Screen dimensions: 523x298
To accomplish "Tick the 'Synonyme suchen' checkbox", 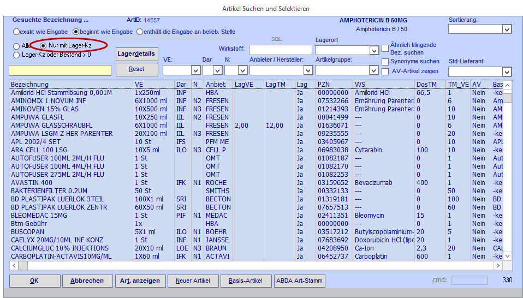I will tap(385, 62).
